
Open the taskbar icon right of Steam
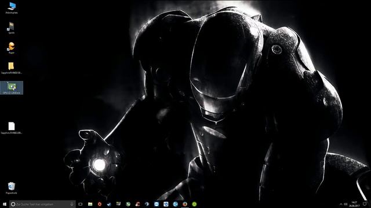118,204
